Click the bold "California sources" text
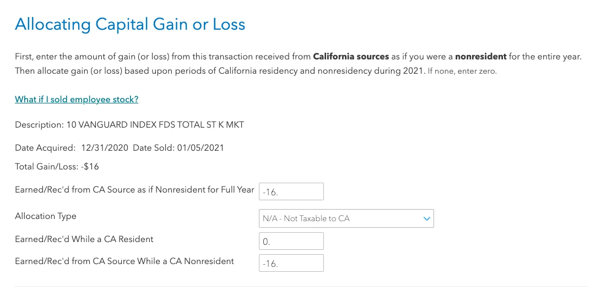The width and height of the screenshot is (601, 296). (351, 57)
